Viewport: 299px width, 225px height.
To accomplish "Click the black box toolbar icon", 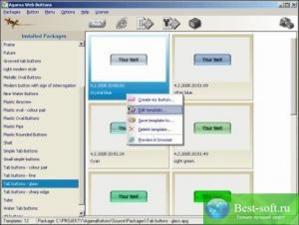I will (x=195, y=23).
